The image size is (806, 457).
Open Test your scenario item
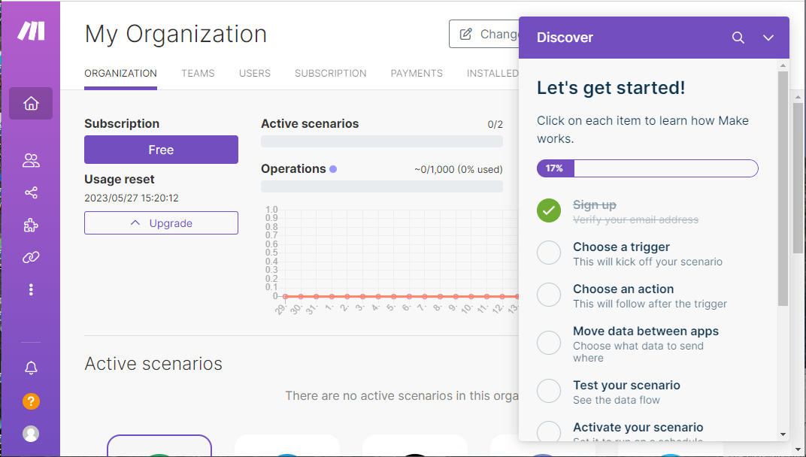tap(626, 392)
